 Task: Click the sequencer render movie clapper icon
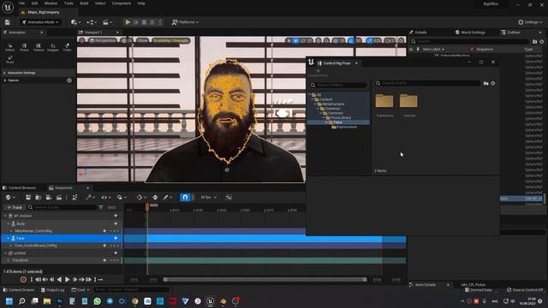pos(59,198)
